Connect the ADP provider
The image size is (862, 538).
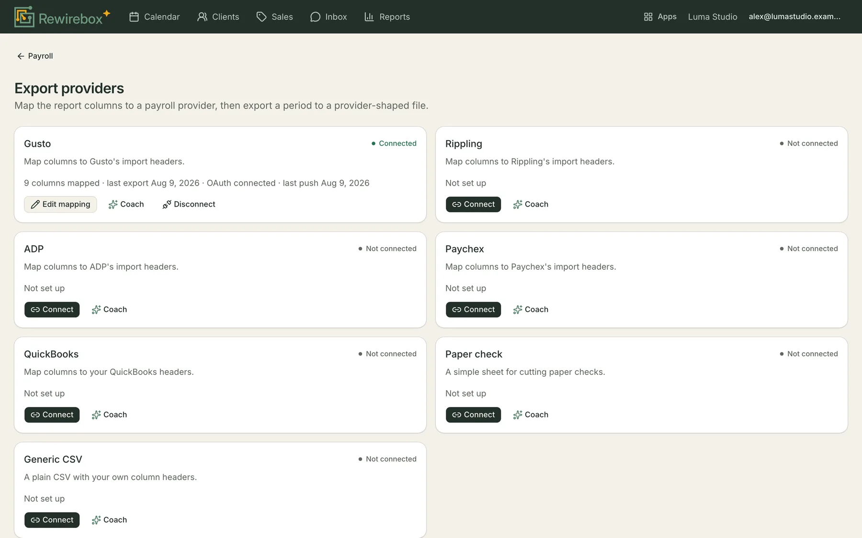pyautogui.click(x=52, y=309)
